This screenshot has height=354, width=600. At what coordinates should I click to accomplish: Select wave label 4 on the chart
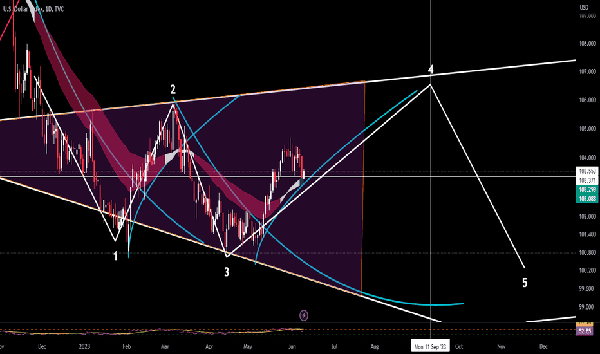pyautogui.click(x=431, y=70)
